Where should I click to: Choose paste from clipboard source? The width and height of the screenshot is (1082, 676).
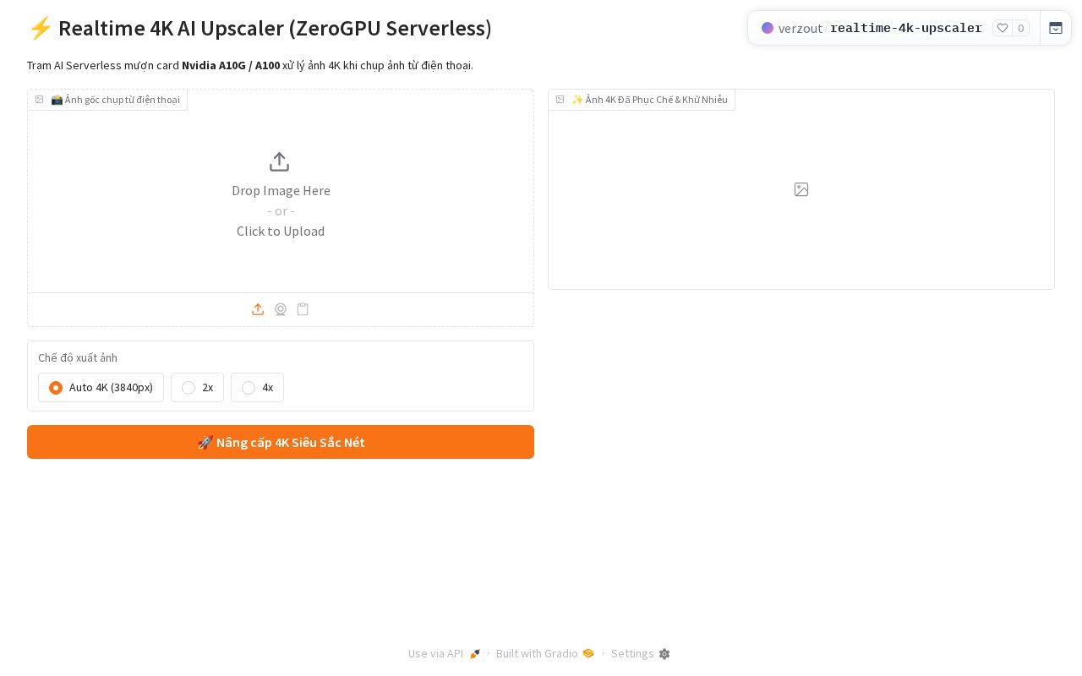point(303,309)
